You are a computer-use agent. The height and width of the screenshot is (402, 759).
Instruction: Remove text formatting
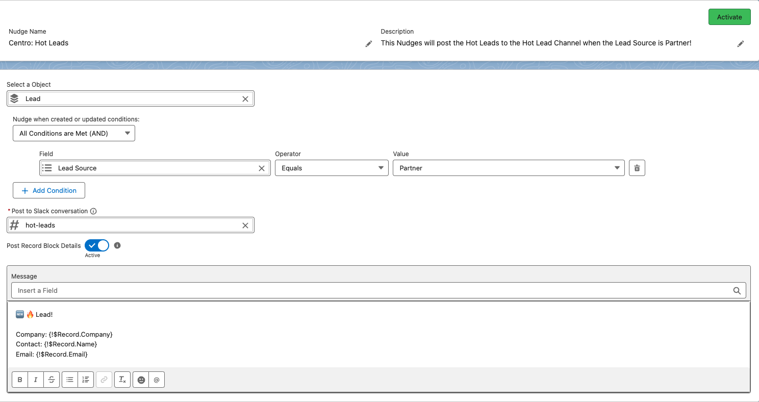[122, 380]
